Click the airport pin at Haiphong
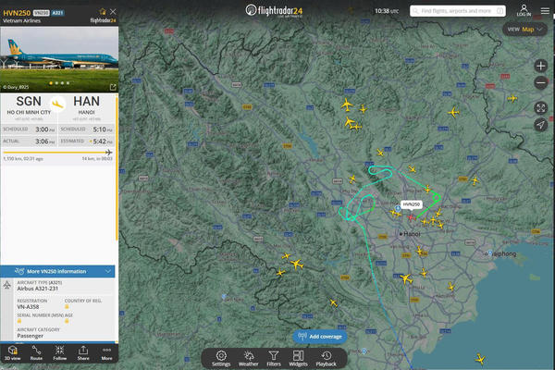The image size is (555, 370). click(490, 253)
